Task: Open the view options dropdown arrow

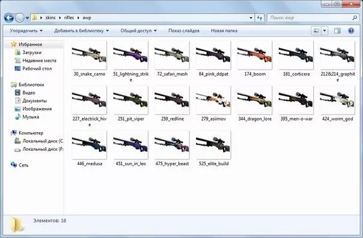Action: [325, 31]
